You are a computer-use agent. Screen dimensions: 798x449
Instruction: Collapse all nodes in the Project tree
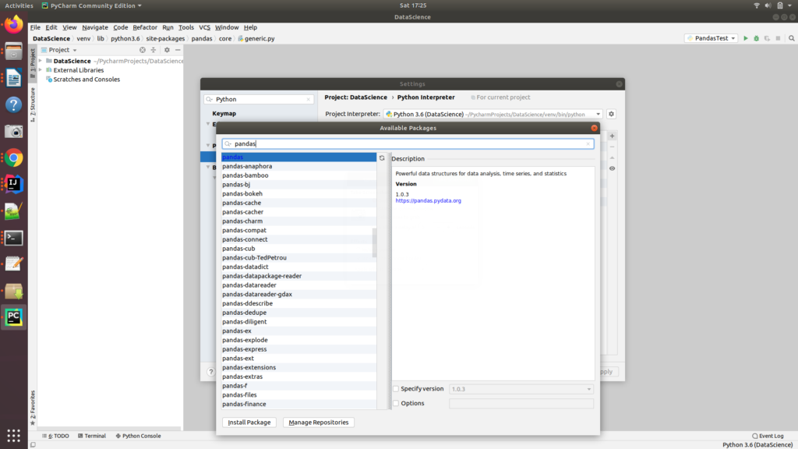click(153, 49)
